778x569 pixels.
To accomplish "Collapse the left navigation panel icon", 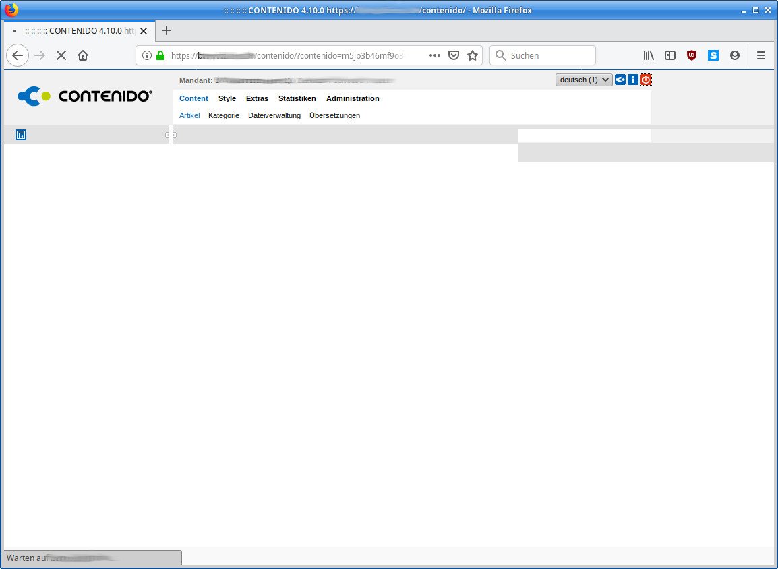I will coord(21,136).
